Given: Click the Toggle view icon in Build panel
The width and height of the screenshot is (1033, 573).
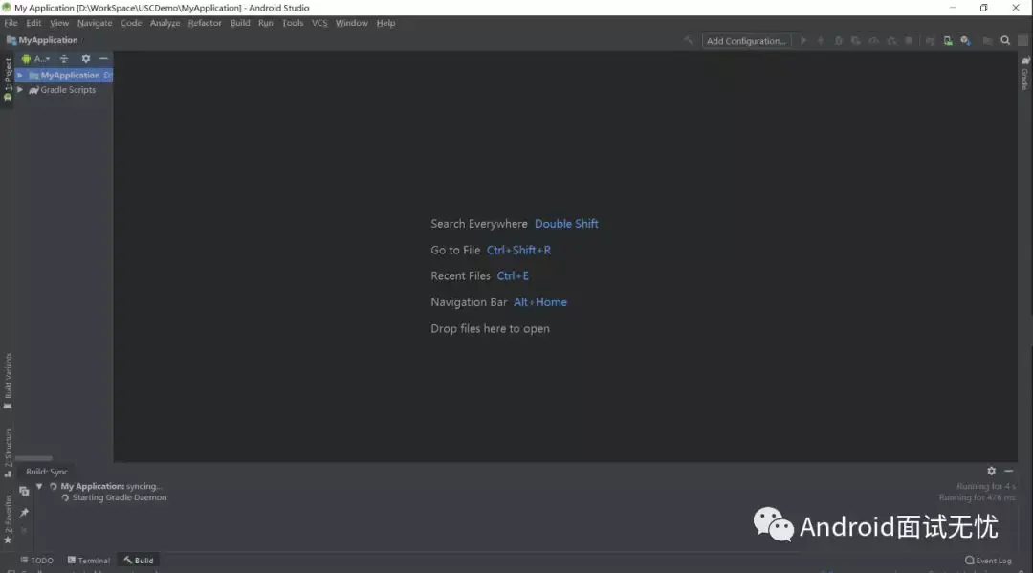Looking at the screenshot, I should (24, 491).
